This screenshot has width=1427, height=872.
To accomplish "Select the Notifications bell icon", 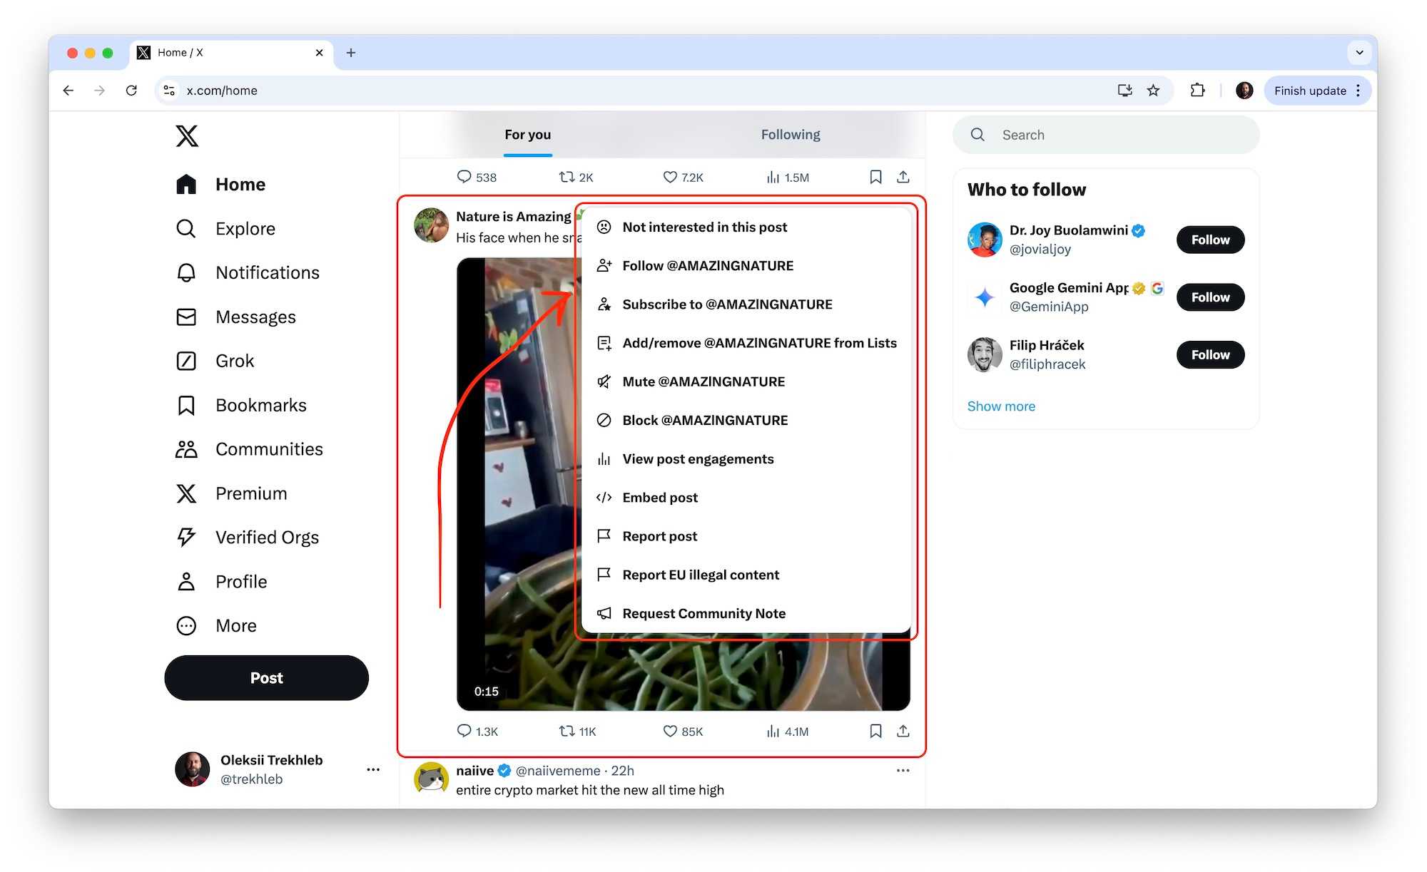I will point(186,272).
